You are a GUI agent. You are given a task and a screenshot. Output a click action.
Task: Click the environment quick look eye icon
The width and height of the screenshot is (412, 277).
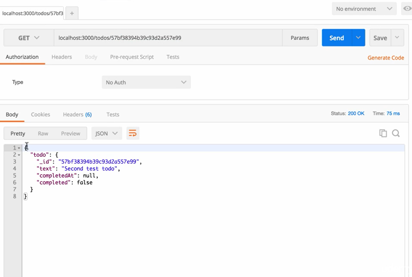click(x=407, y=9)
